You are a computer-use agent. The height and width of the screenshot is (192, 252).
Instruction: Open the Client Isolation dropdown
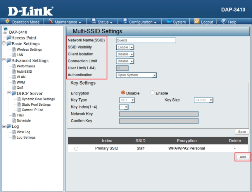125,54
